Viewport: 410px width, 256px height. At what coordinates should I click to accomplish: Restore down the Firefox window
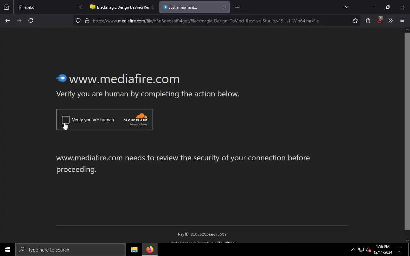(388, 7)
